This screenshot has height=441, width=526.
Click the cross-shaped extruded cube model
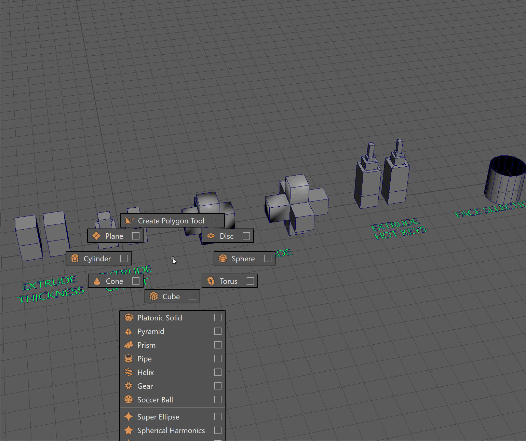point(296,205)
